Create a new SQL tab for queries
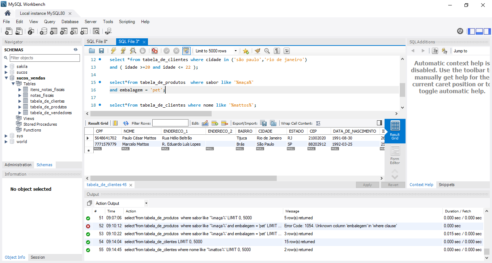492x263 pixels. tap(9, 31)
